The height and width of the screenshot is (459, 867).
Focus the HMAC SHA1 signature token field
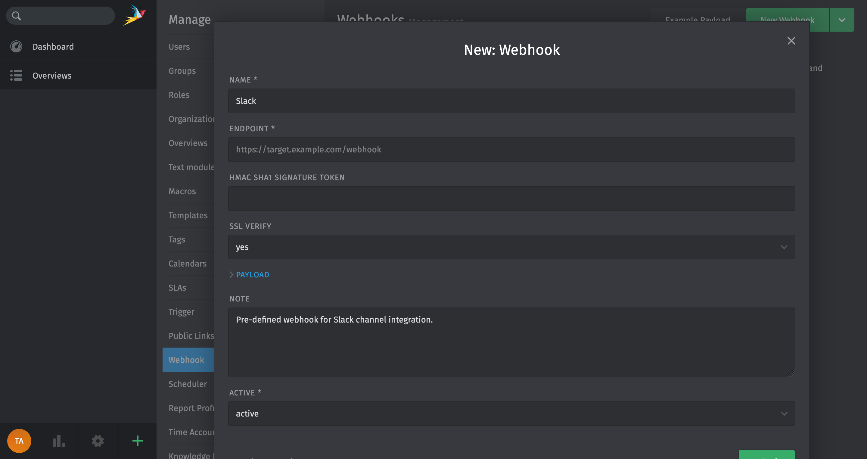[x=511, y=198]
